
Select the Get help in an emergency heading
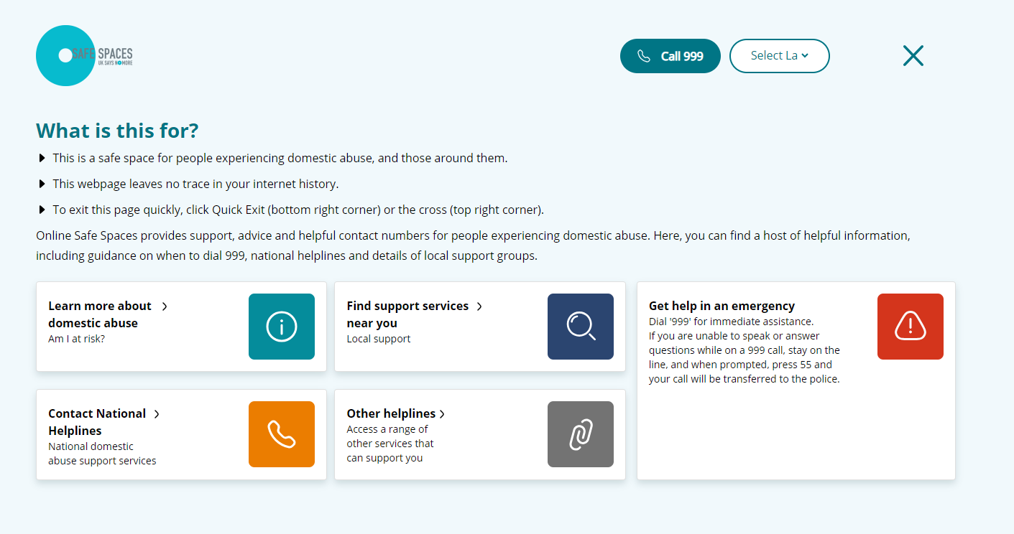722,306
